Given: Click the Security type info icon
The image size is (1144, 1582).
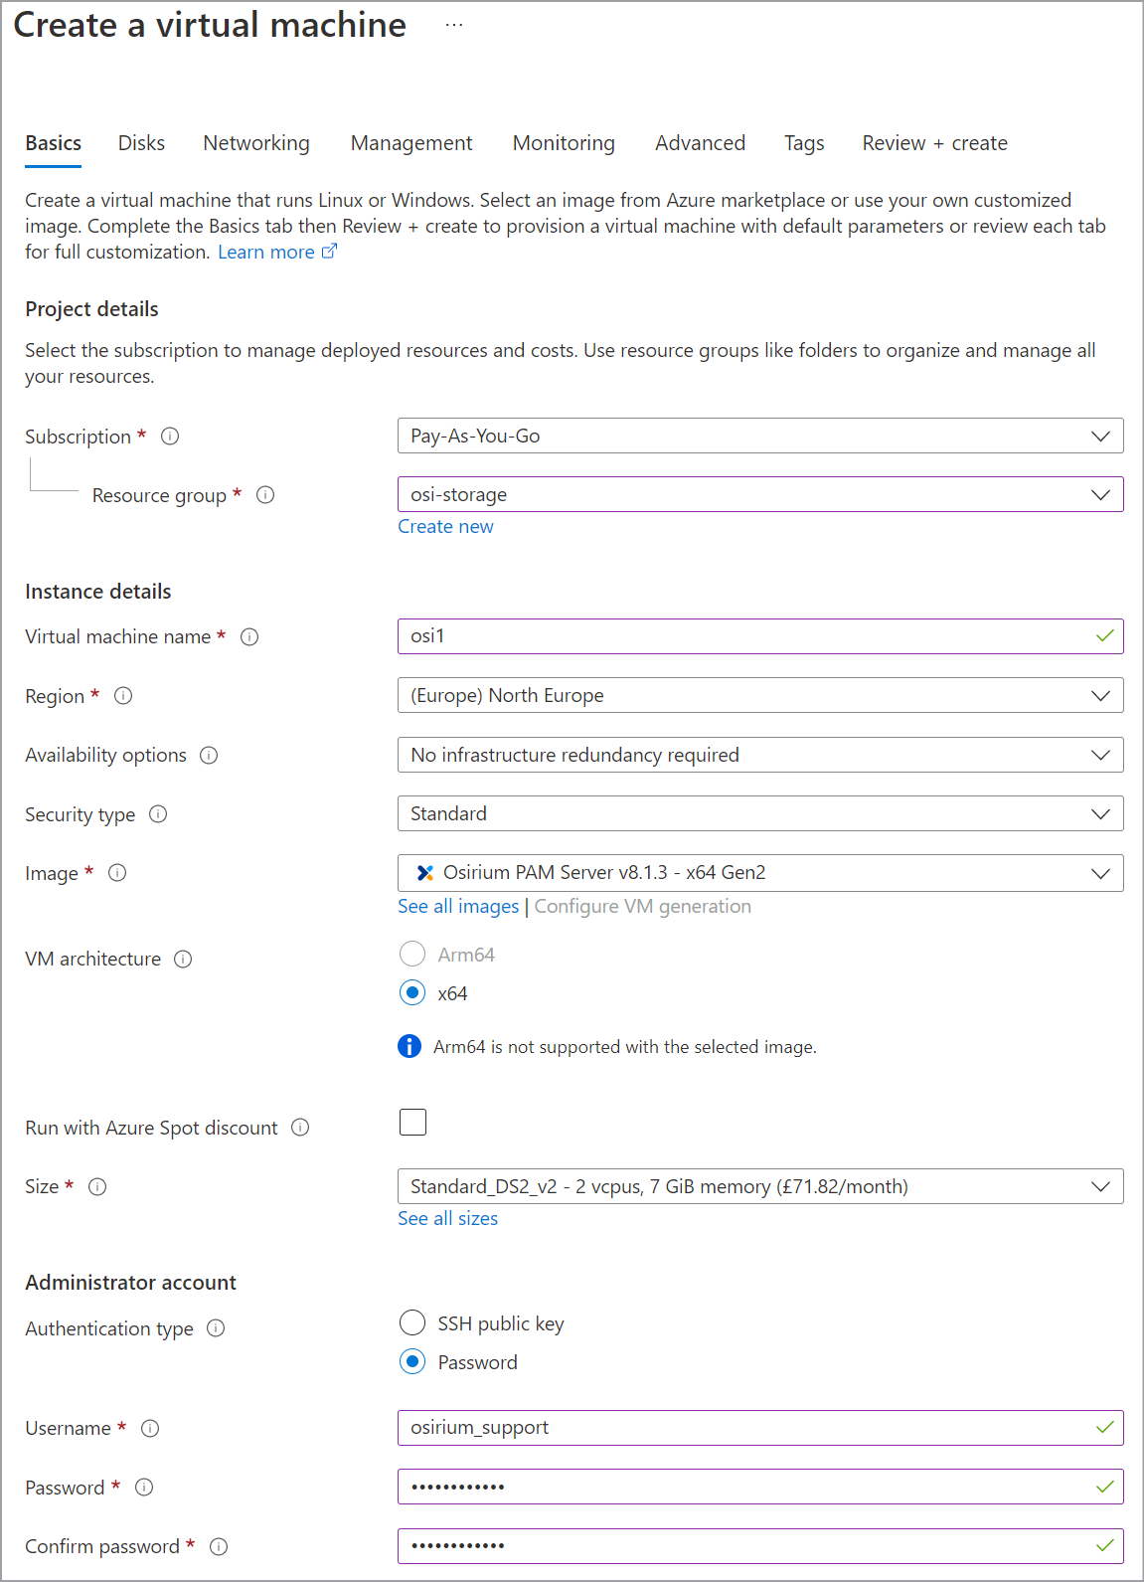Looking at the screenshot, I should click(158, 814).
